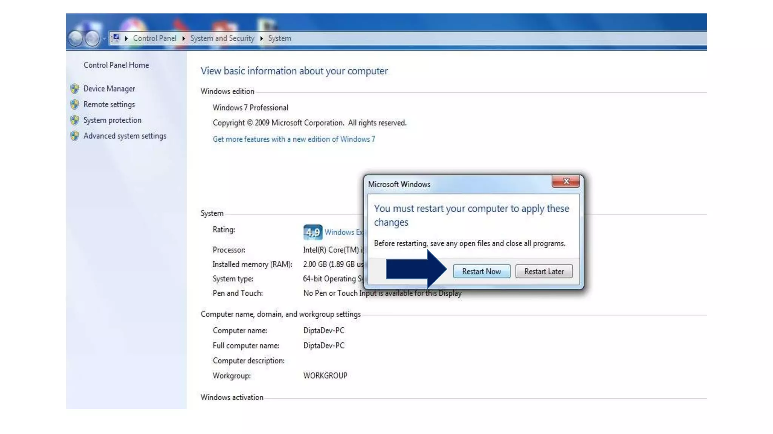The height and width of the screenshot is (434, 773).
Task: Open the Windows Experience Index link
Action: click(343, 232)
